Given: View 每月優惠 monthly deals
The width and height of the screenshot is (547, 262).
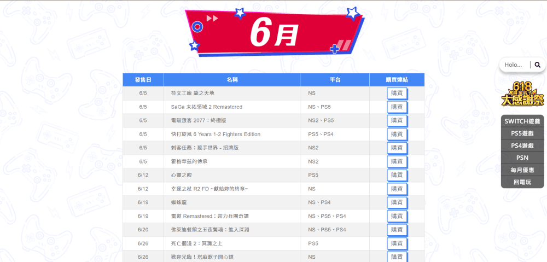Looking at the screenshot, I should [522, 170].
